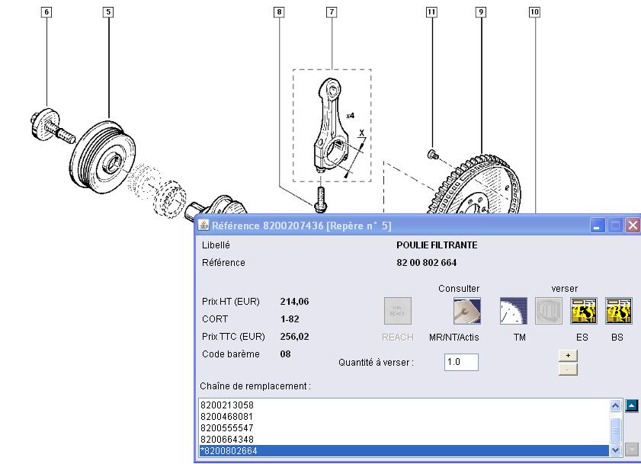Click the disabled icon between TM and ES
Image resolution: width=641 pixels, height=464 pixels.
(547, 312)
